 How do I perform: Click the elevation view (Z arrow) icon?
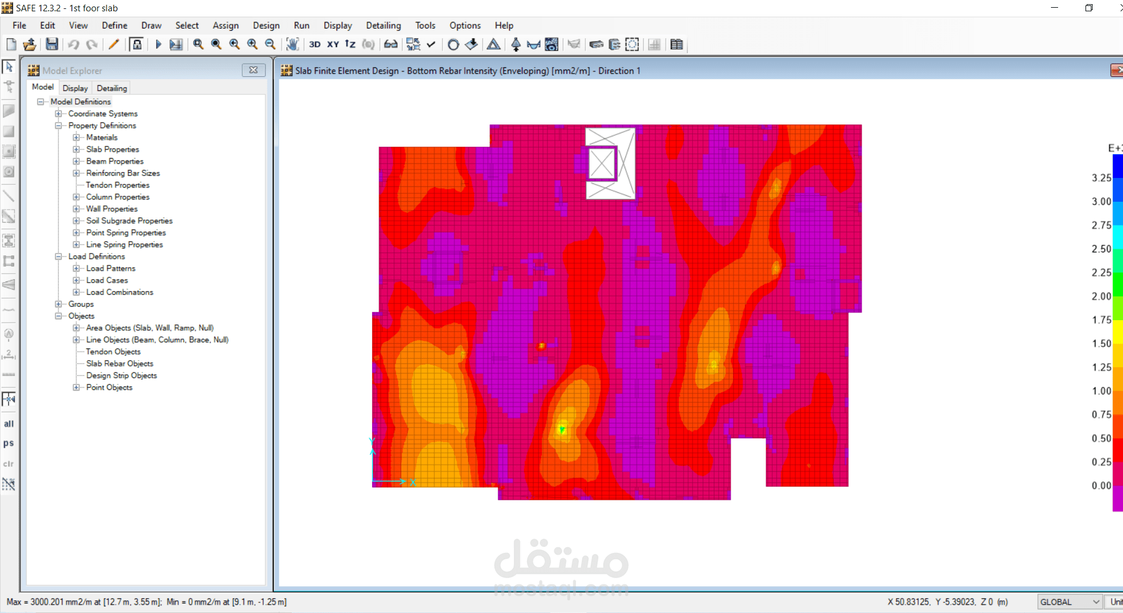(350, 45)
